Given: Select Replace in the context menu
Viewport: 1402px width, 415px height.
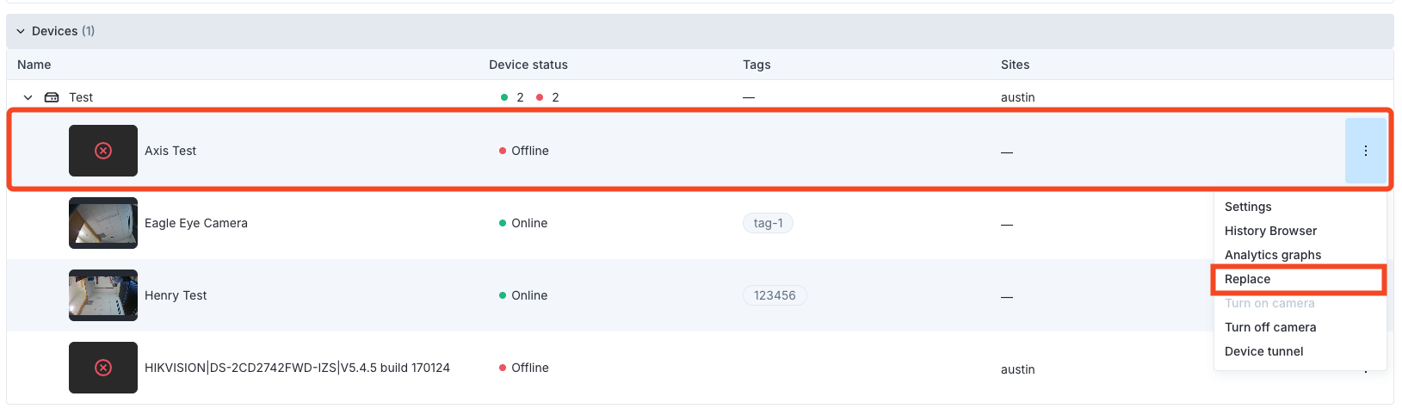Looking at the screenshot, I should click(1247, 279).
